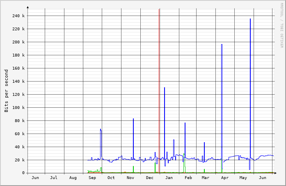Click the '20 k' y-axis label
The height and width of the screenshot is (186, 286).
20,160
